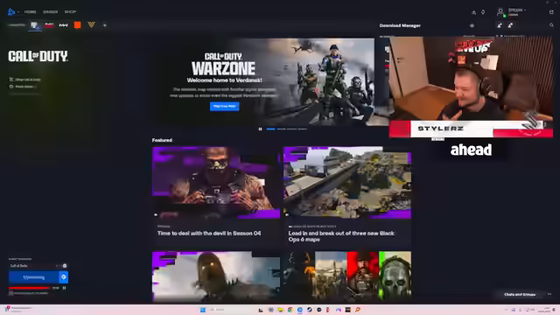Open the Season 04 devil news thumbnail
The height and width of the screenshot is (315, 560).
click(x=216, y=183)
